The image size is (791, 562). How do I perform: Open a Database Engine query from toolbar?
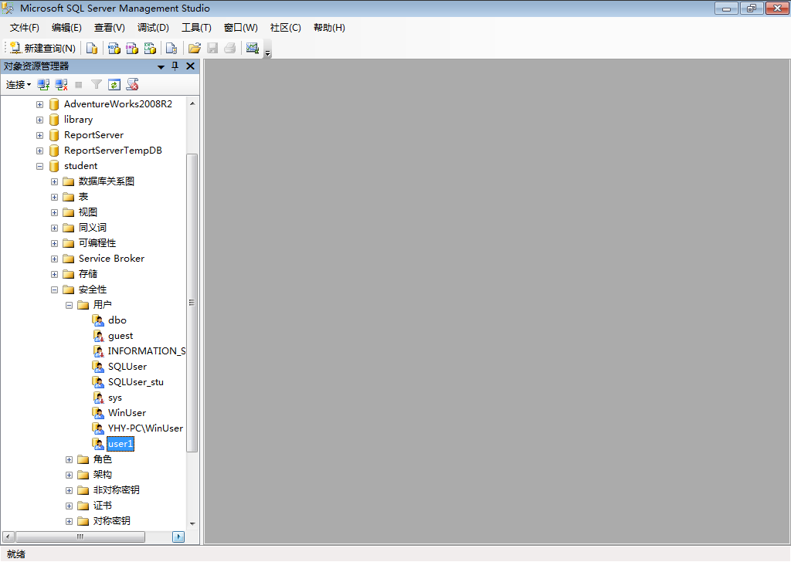tap(92, 48)
